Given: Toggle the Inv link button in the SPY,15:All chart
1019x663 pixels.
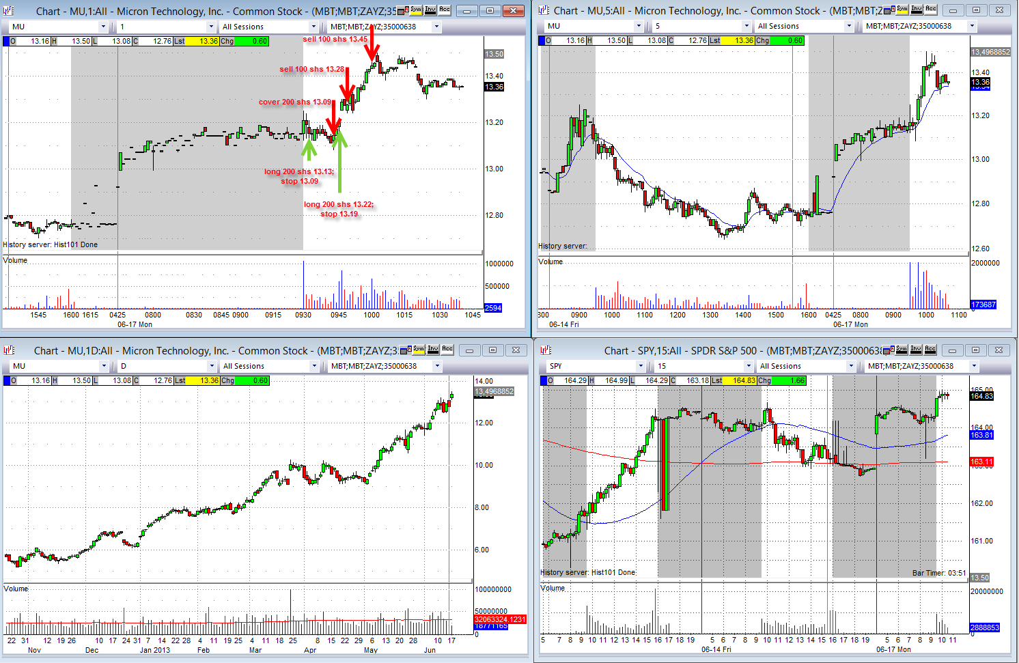Looking at the screenshot, I should [x=916, y=349].
